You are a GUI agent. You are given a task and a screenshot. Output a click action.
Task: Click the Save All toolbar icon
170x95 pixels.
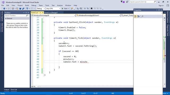(23, 9)
